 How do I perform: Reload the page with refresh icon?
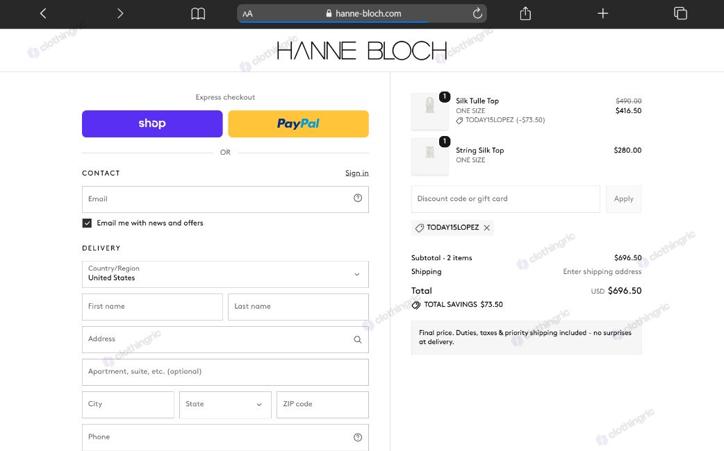click(x=477, y=13)
